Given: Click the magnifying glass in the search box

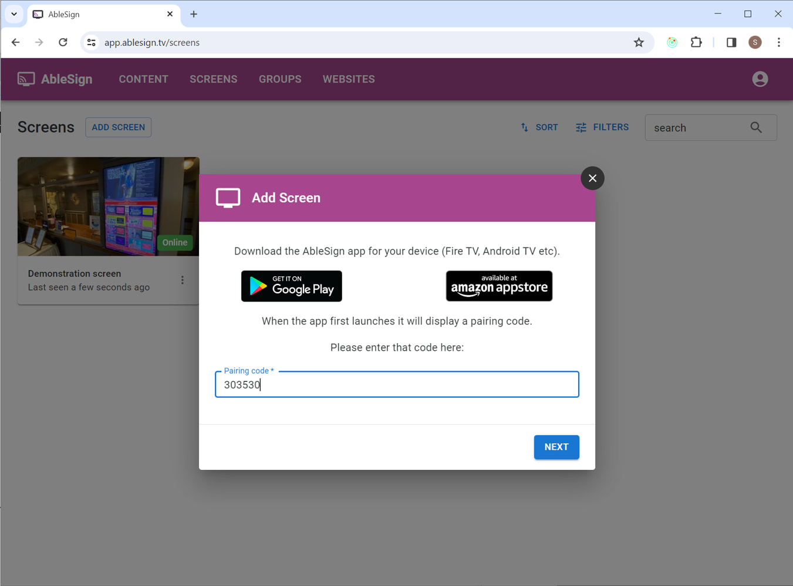Looking at the screenshot, I should click(x=755, y=127).
